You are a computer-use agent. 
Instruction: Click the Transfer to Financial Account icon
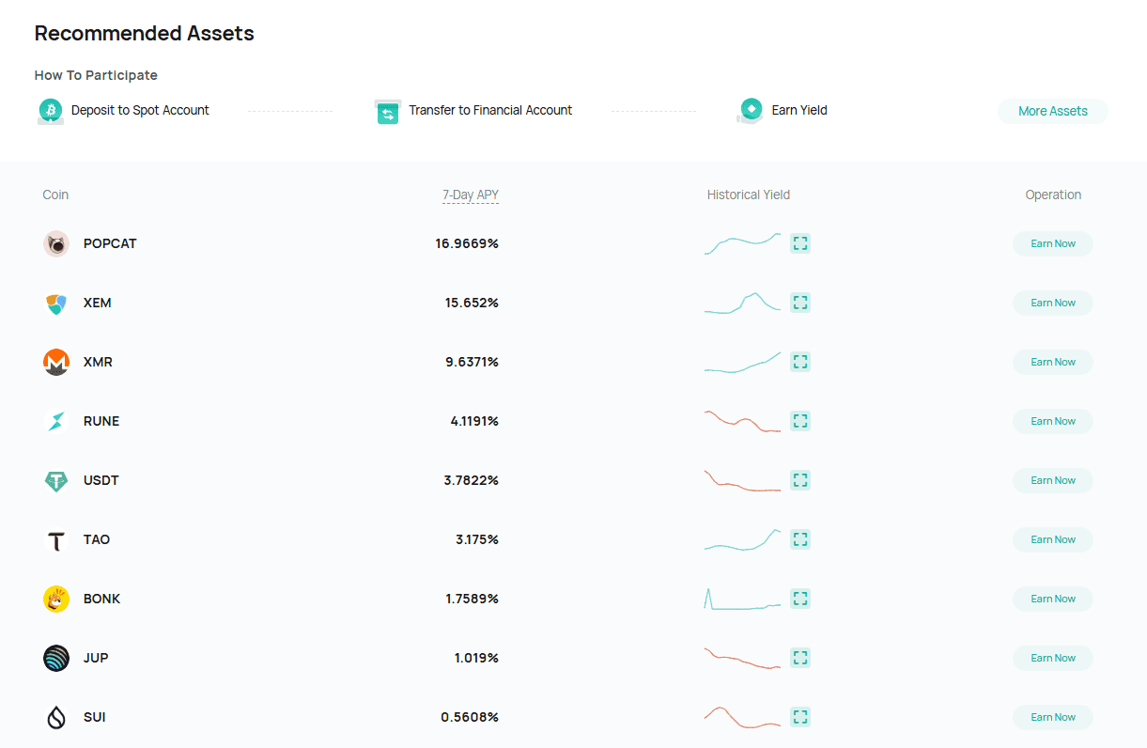click(388, 111)
